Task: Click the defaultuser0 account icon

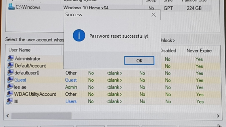Action: (10, 73)
